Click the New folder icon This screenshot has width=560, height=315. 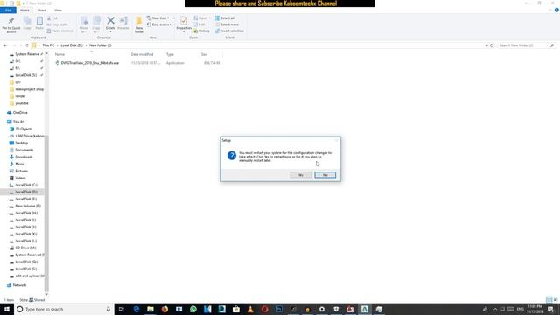(x=139, y=21)
